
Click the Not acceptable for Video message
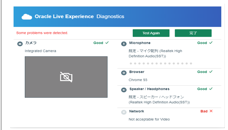(x=149, y=119)
